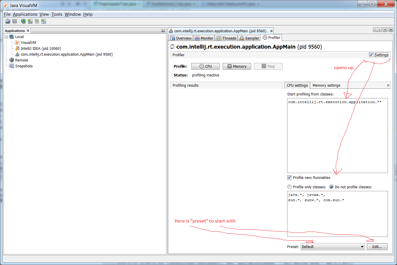
Task: Open the opened documents list dropdown
Action: pos(385,30)
